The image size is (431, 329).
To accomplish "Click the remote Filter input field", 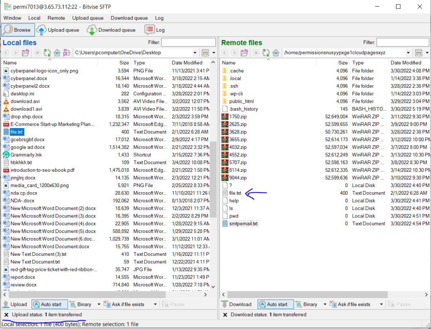I will (403, 43).
